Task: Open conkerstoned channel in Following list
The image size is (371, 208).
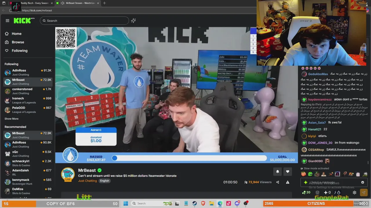Action: click(x=28, y=91)
